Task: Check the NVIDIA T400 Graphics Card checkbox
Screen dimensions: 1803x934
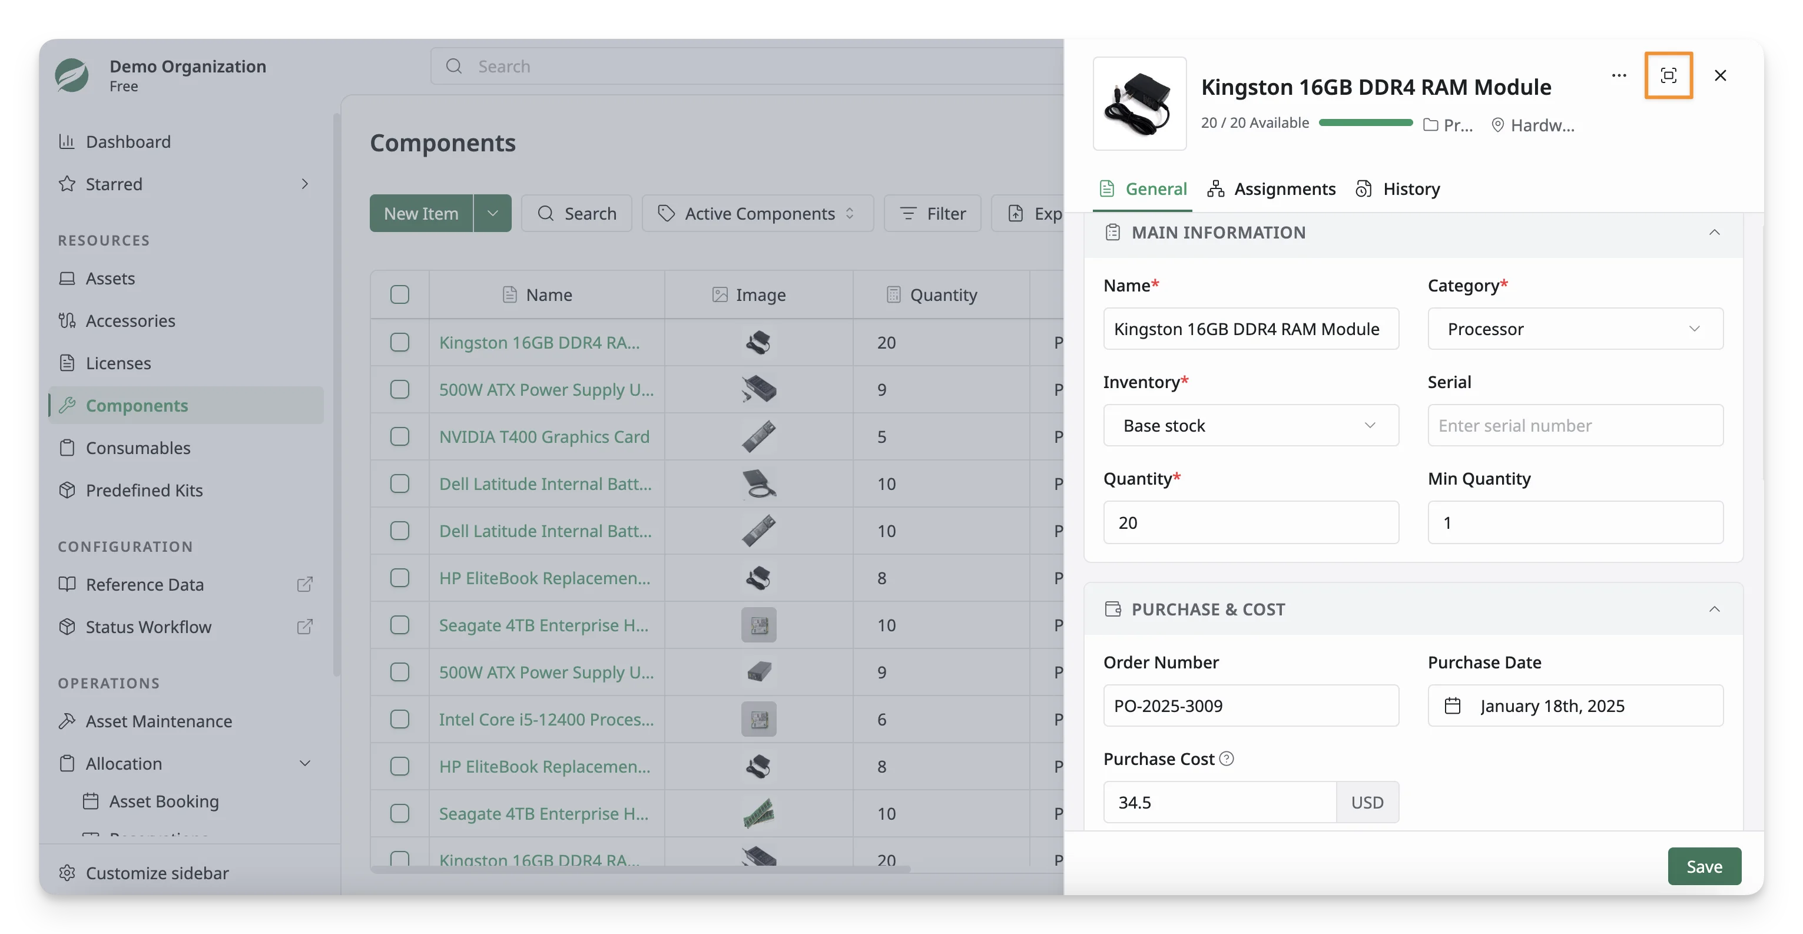Action: point(400,436)
